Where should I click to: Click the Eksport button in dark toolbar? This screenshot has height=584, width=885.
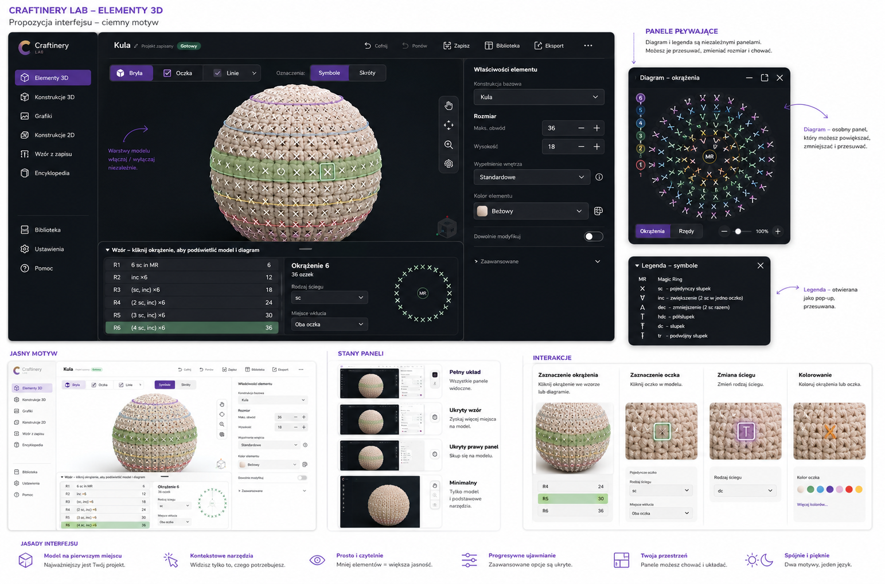coord(549,46)
